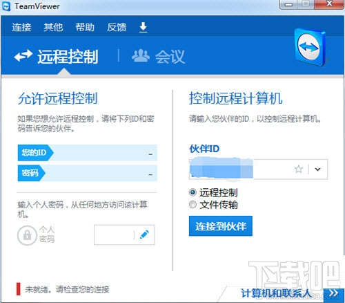The image size is (345, 303).
Task: Click the favorite star icon in 伙伴ID box
Action: [299, 169]
